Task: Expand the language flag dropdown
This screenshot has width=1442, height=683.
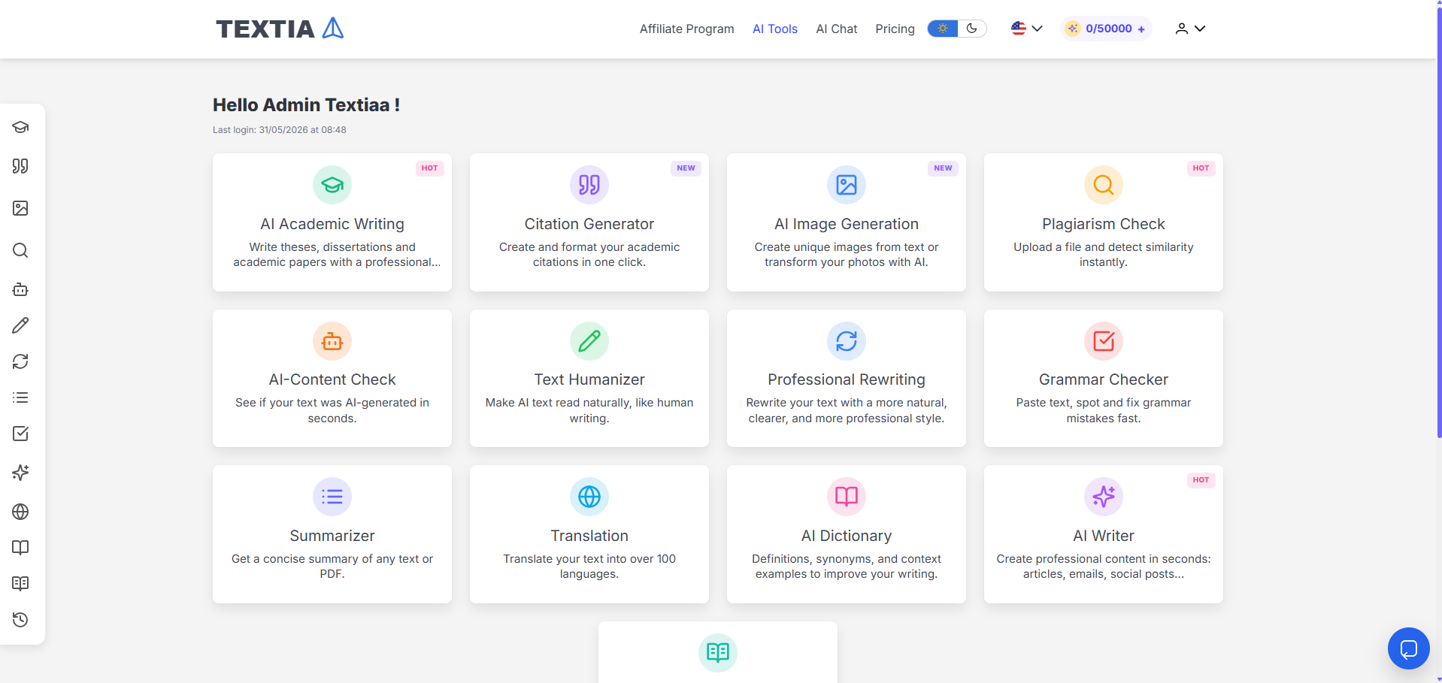Action: [x=1027, y=29]
